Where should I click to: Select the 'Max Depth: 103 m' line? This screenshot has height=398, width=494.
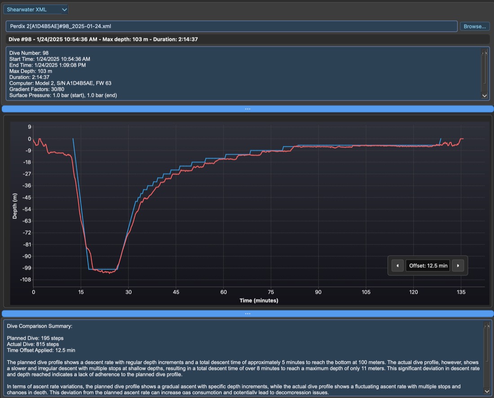click(31, 71)
